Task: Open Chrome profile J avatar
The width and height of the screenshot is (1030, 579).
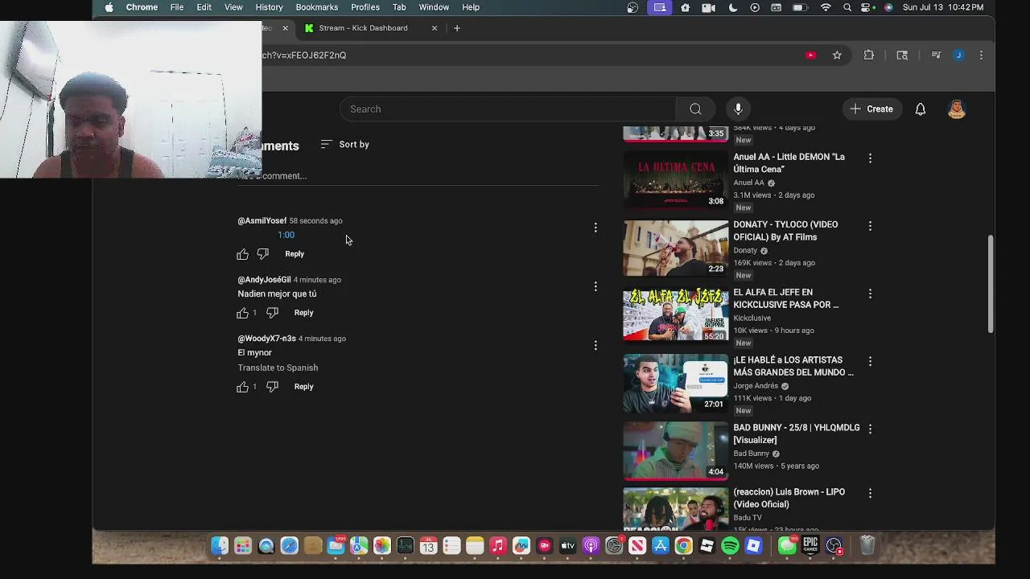Action: pyautogui.click(x=958, y=55)
